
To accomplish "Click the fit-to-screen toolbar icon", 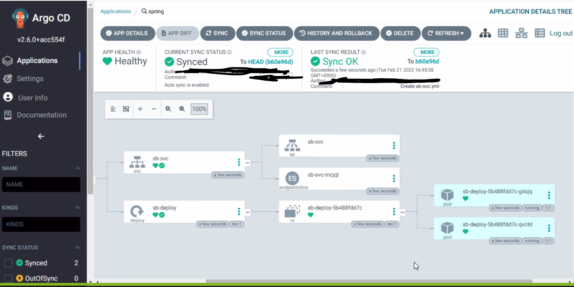I will tap(126, 109).
